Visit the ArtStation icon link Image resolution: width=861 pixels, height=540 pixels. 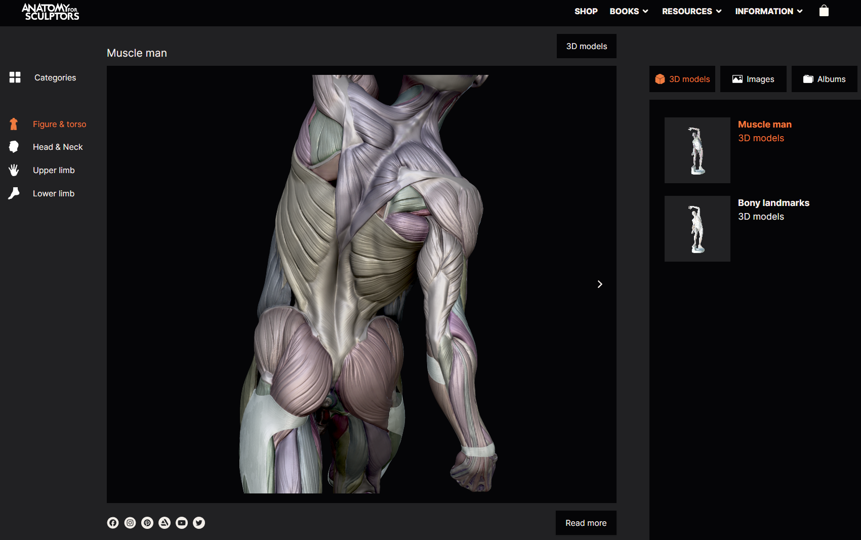point(165,523)
